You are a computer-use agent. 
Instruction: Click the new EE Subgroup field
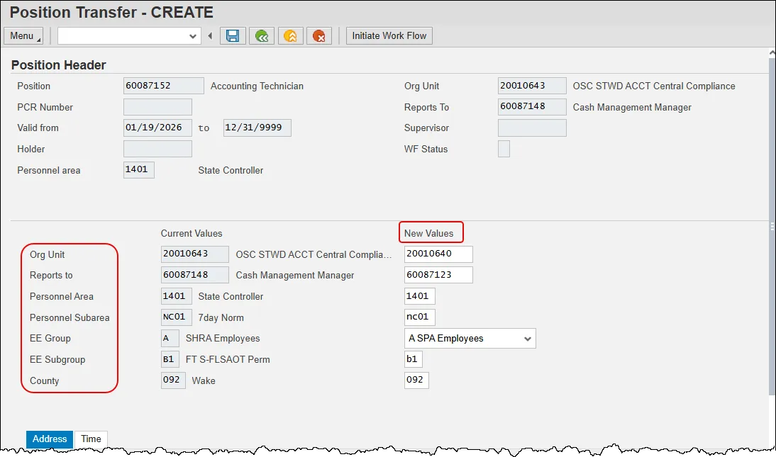tap(414, 360)
